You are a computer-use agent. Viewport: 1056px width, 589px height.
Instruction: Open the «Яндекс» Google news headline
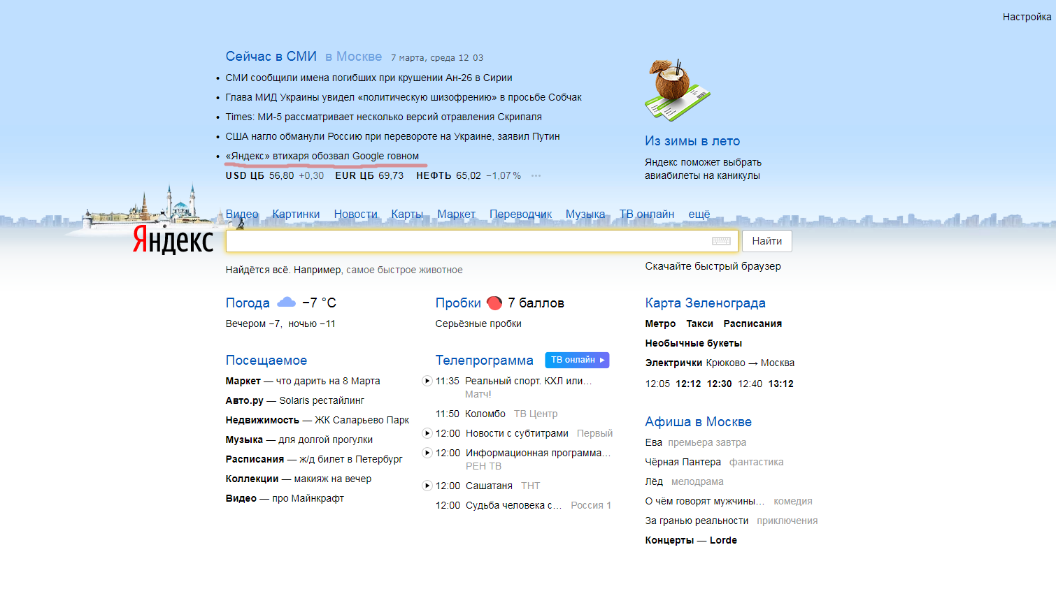(x=322, y=156)
